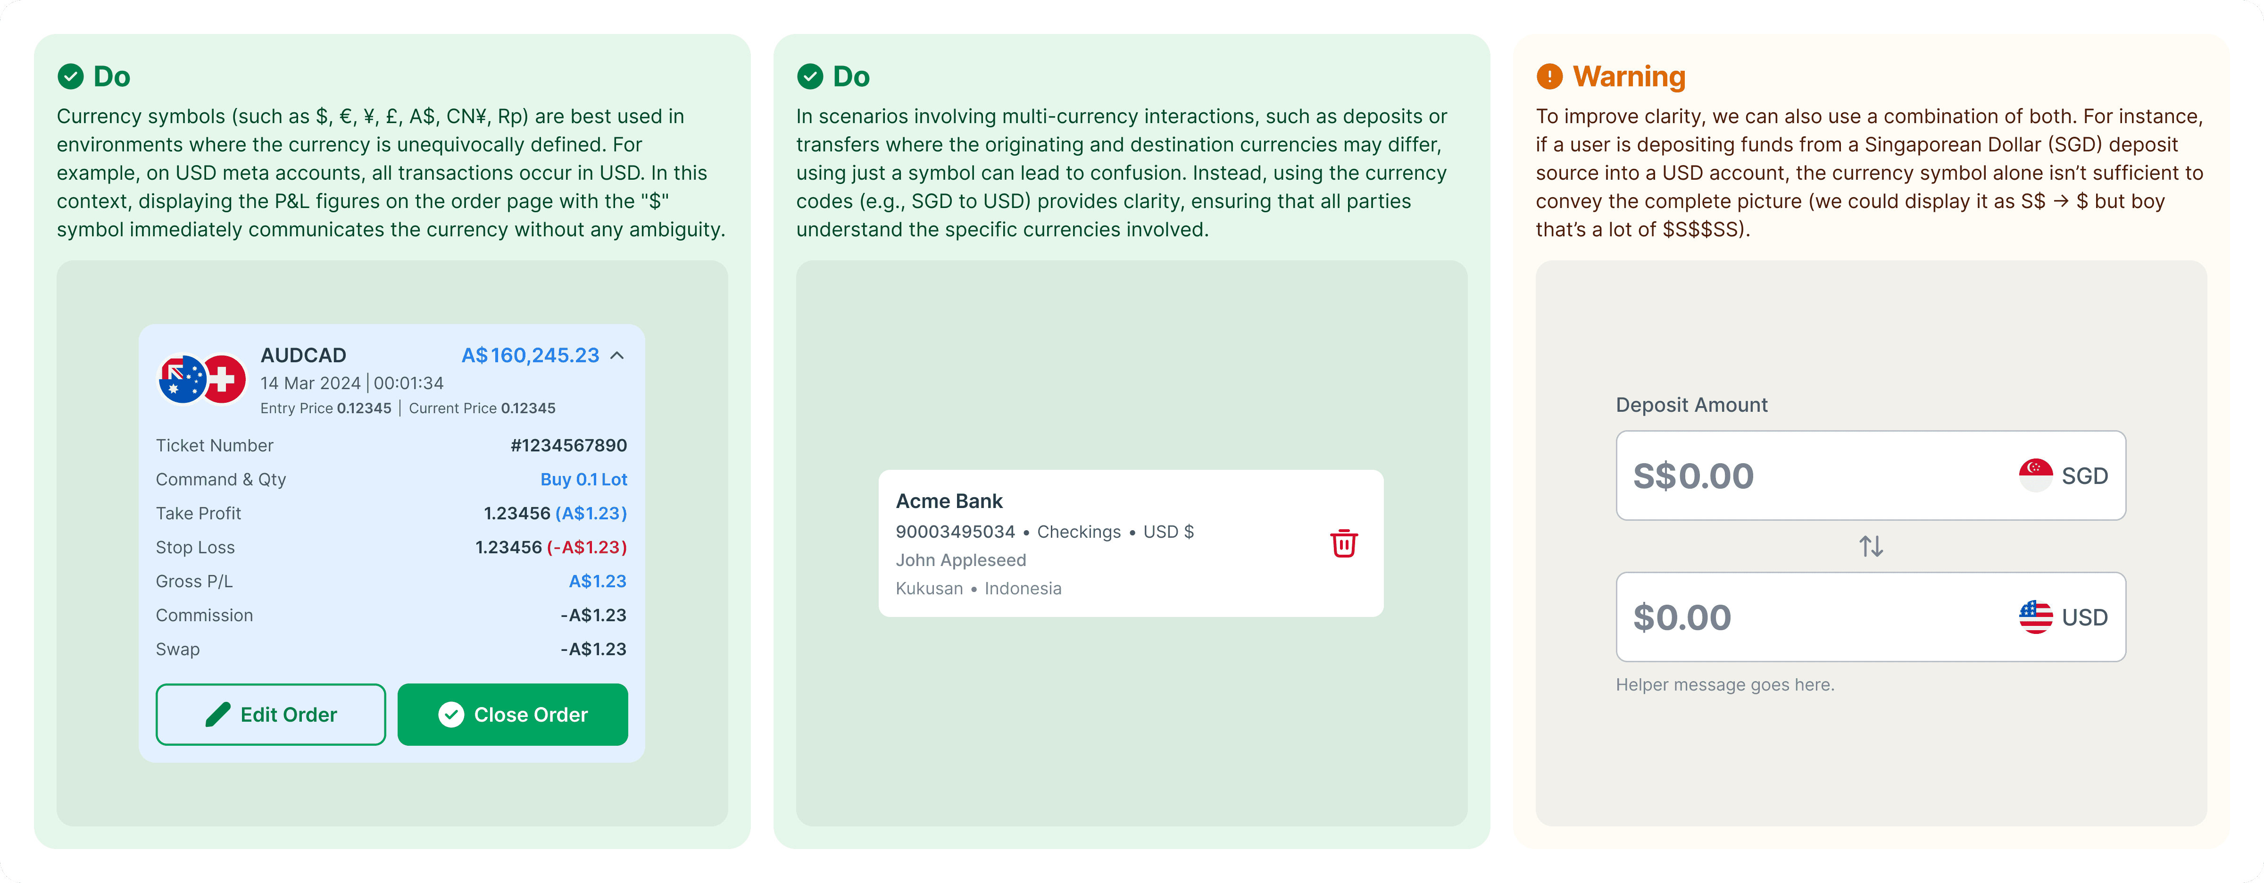Click the Close Order button
This screenshot has width=2264, height=883.
click(x=512, y=714)
